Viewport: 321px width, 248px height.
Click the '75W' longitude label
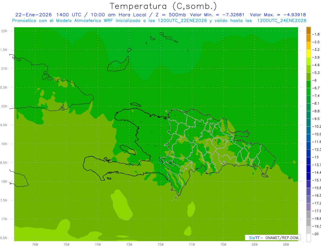pos(67,245)
